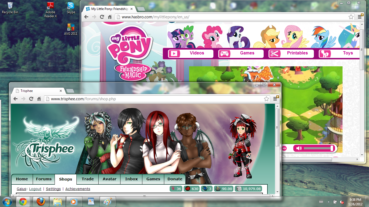The image size is (369, 207).
Task: Click the pink fast-forward icon in the game player
Action: pyautogui.click(x=284, y=148)
